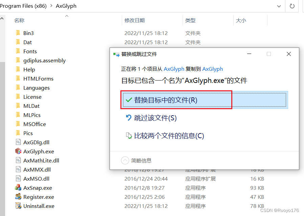Click the AxGDlg.dll file icon

[18, 142]
